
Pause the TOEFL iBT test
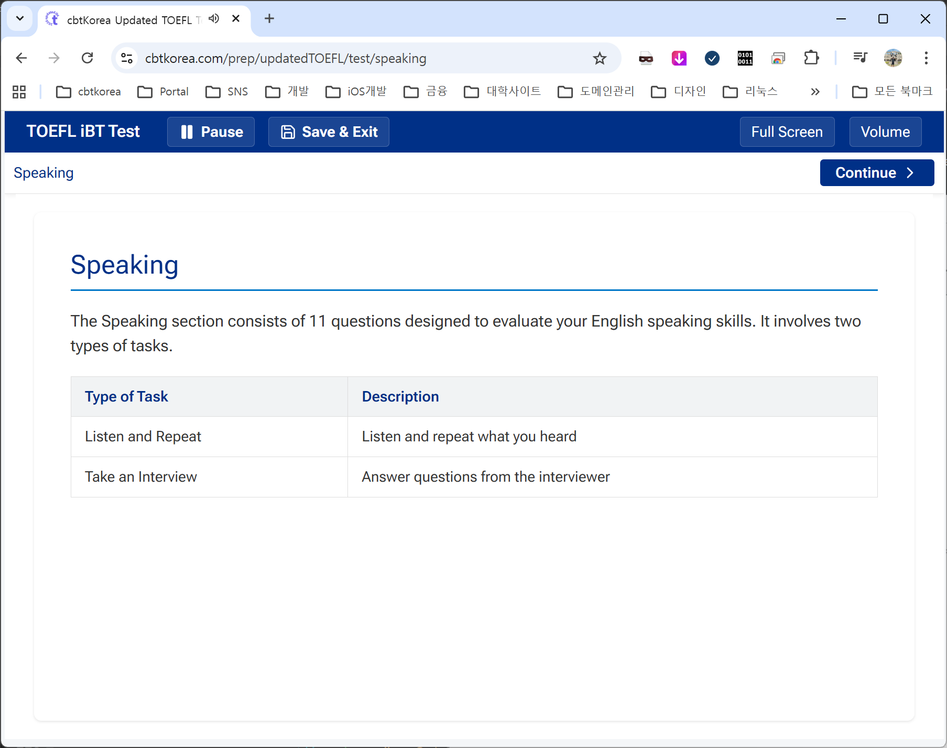(211, 132)
